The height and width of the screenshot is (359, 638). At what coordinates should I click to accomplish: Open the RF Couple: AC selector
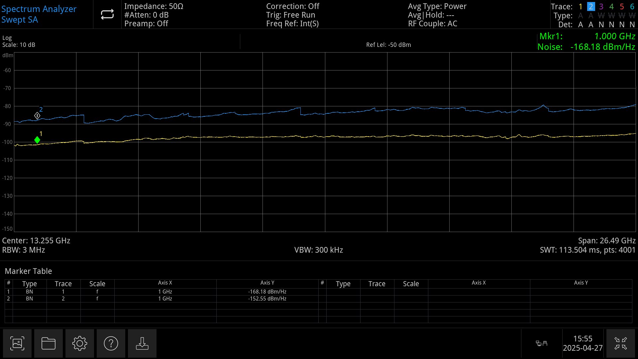433,23
